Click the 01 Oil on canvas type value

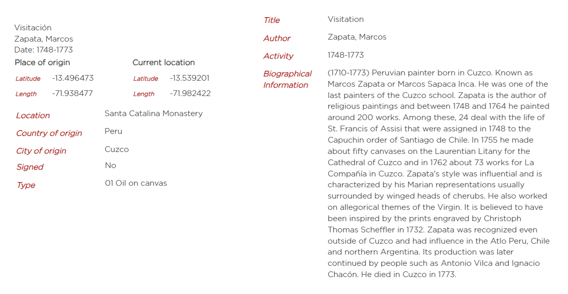[136, 183]
